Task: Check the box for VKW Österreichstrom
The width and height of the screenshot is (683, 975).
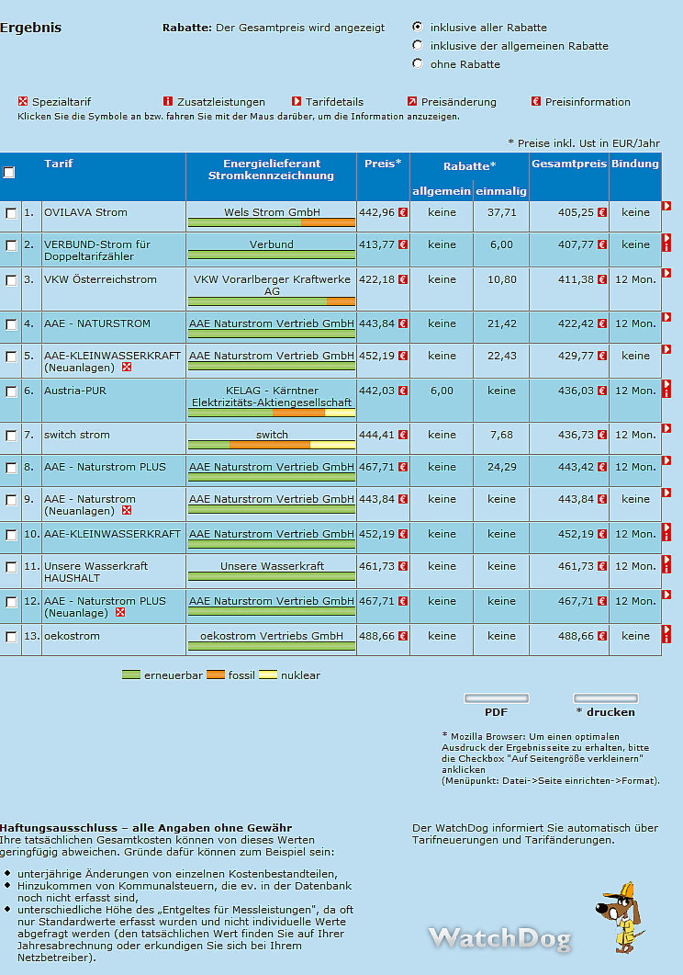Action: coord(11,280)
